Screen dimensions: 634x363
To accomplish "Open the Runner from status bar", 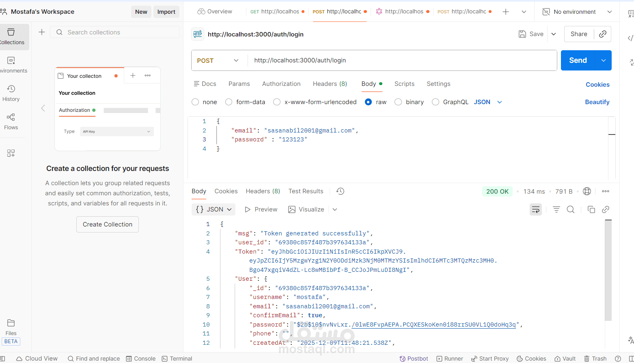I will (450, 359).
